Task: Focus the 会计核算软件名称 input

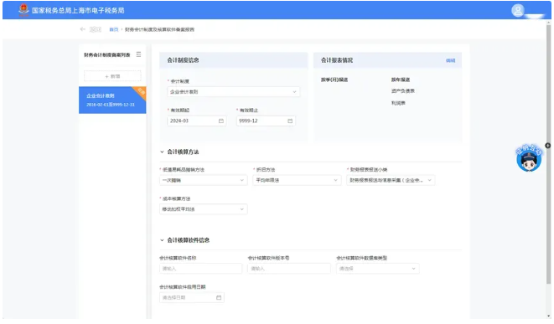Action: click(200, 269)
